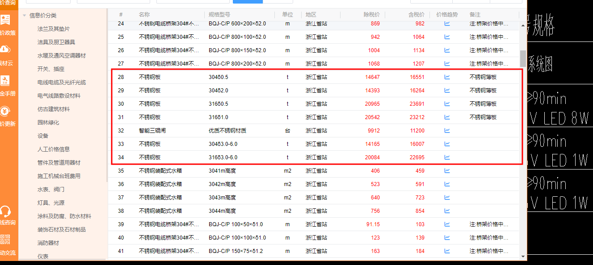
Task: Open the 价更新 yuan sidebar icon
Action: tap(5, 111)
